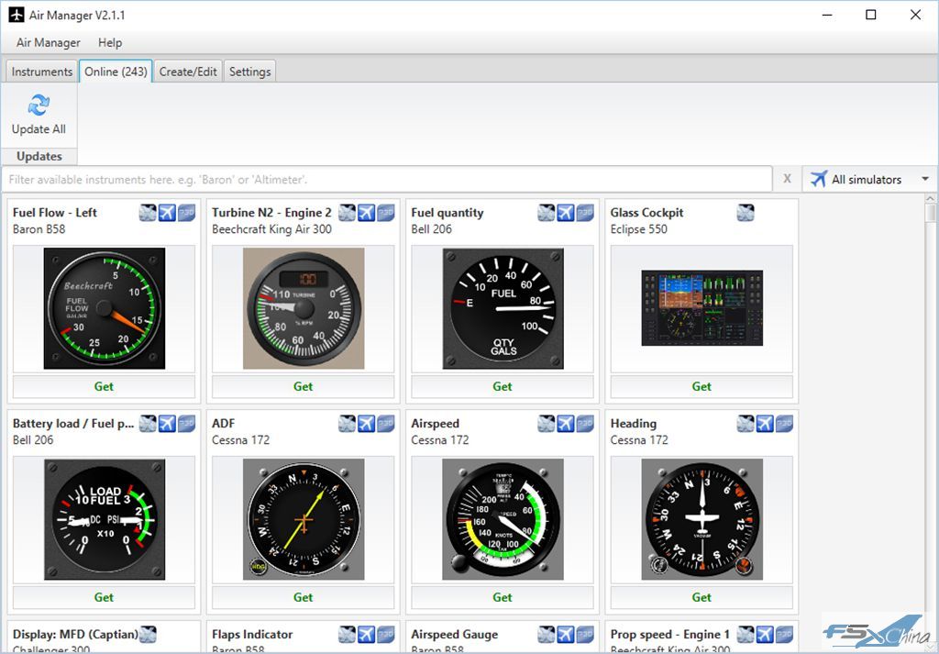Go to the Create/Edit tab
This screenshot has width=939, height=654.
click(x=188, y=72)
